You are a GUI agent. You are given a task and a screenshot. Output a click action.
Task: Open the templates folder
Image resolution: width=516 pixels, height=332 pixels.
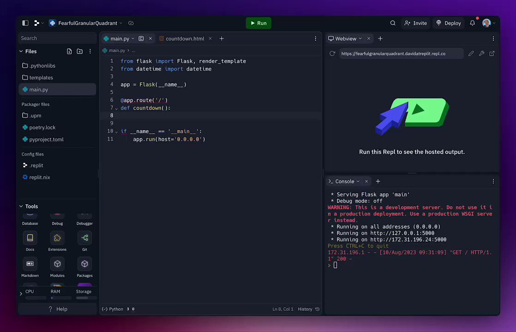58,77
